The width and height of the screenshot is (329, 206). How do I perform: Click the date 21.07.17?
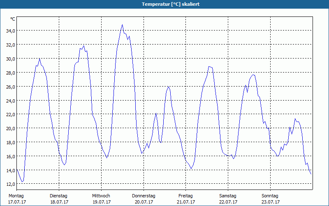pyautogui.click(x=186, y=202)
